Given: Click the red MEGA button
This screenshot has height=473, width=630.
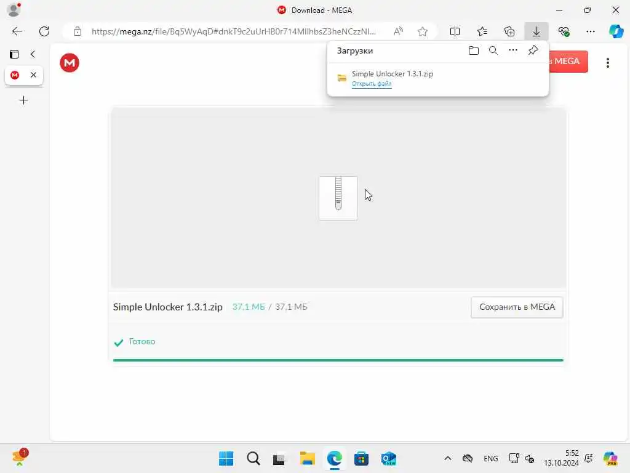Looking at the screenshot, I should [568, 61].
